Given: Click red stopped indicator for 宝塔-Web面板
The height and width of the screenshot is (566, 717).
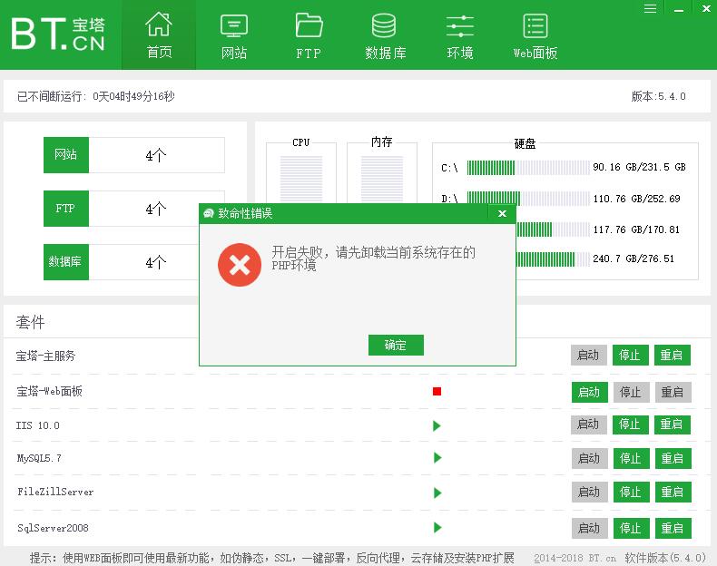Looking at the screenshot, I should (x=437, y=392).
